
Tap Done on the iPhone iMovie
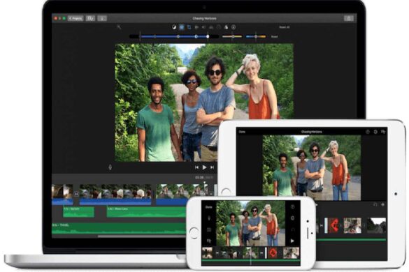(x=208, y=207)
